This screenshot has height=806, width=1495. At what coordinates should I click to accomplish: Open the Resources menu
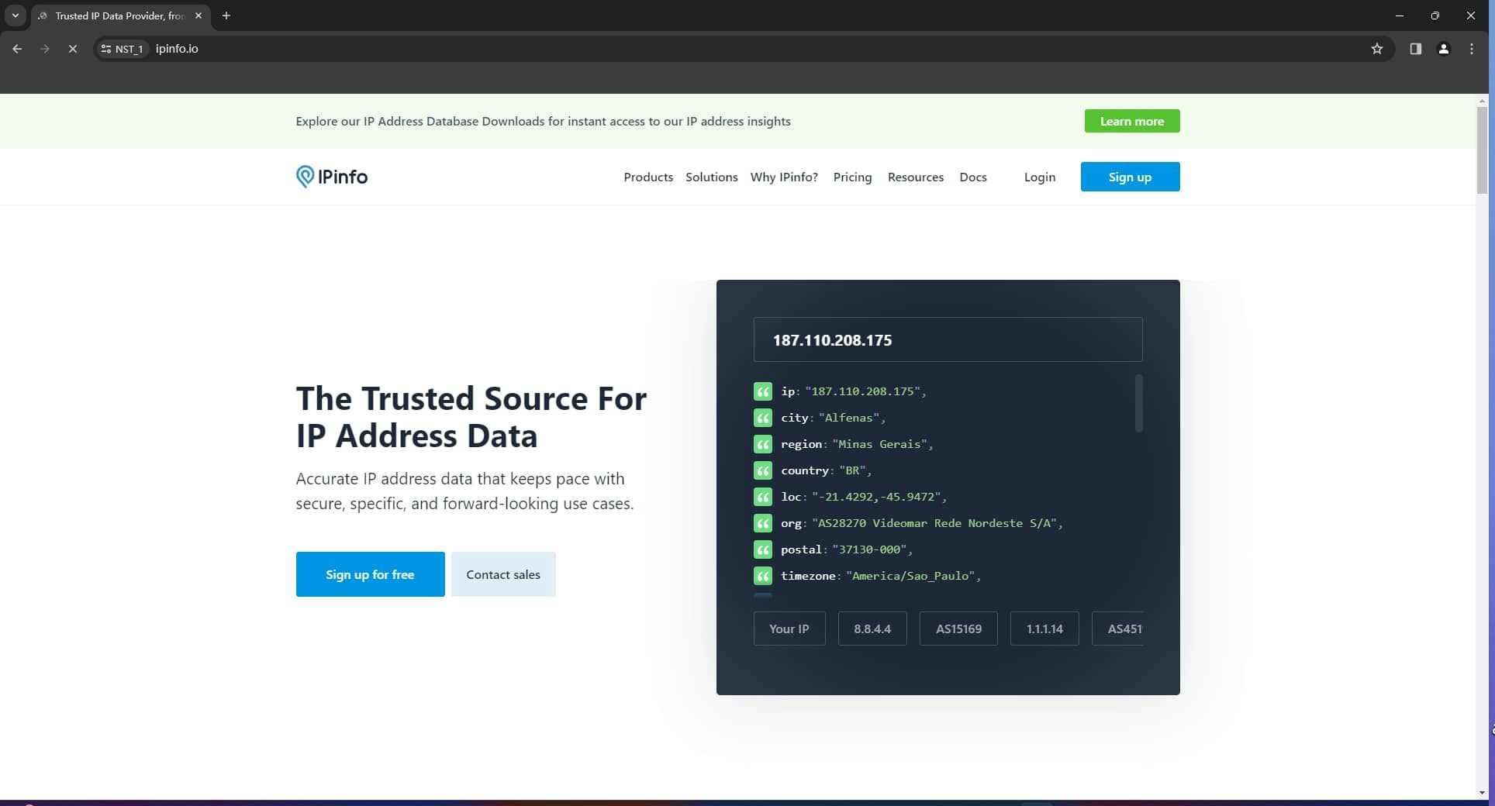click(916, 177)
